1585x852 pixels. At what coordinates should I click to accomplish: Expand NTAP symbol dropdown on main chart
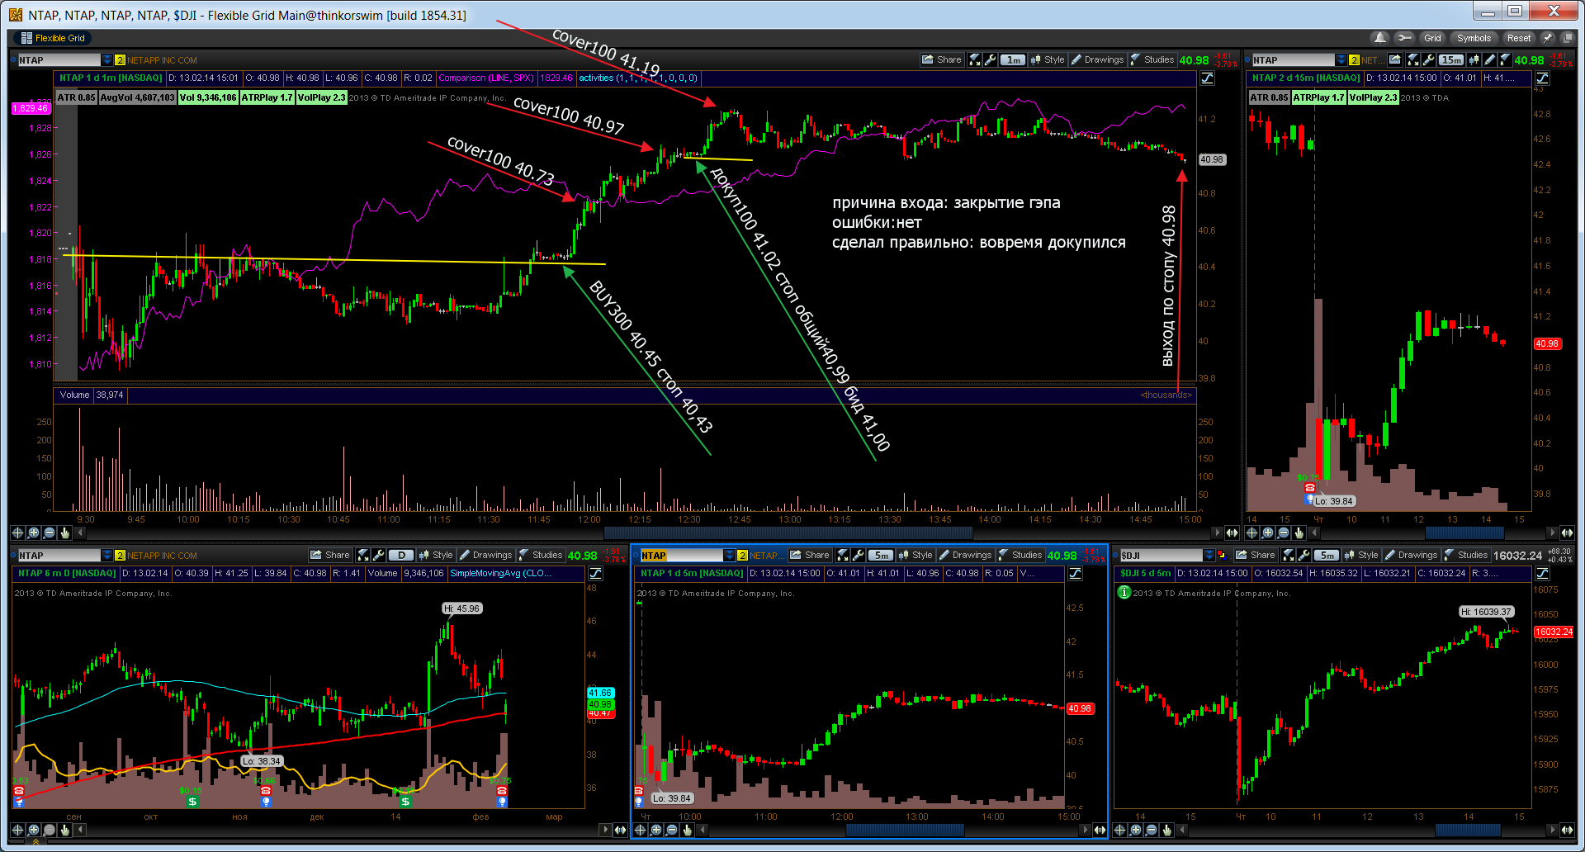(106, 59)
